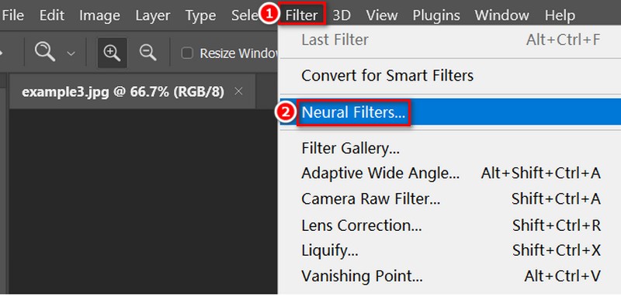Click the Zoom tool preset icon
The height and width of the screenshot is (296, 621).
45,53
